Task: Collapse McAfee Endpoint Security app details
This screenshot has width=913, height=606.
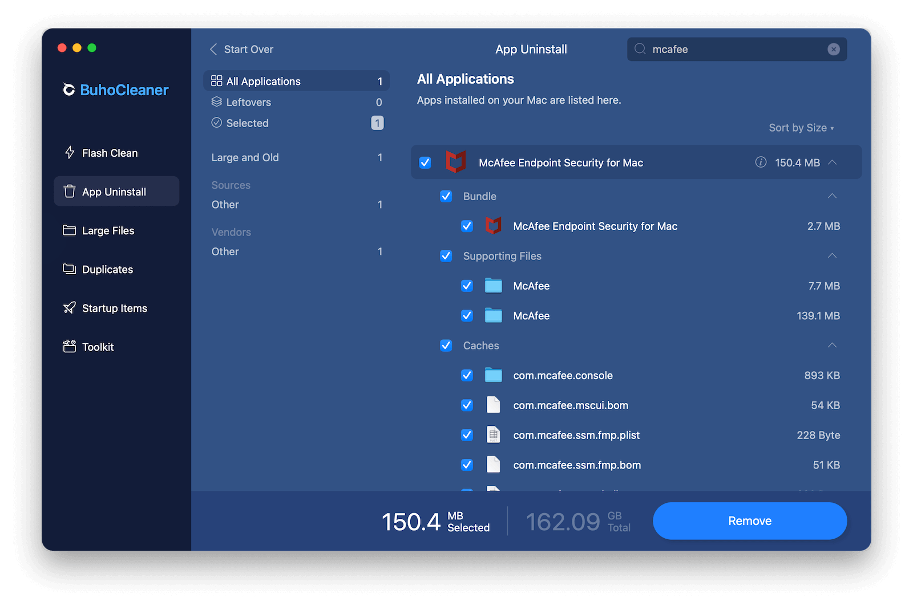Action: coord(833,162)
